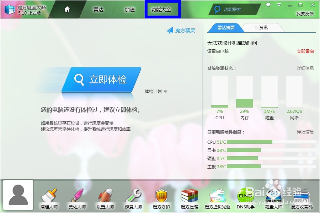Viewport: 320px width, 213px height.
Task: Launch 美化大师 paintbrush icon
Action: click(x=77, y=195)
